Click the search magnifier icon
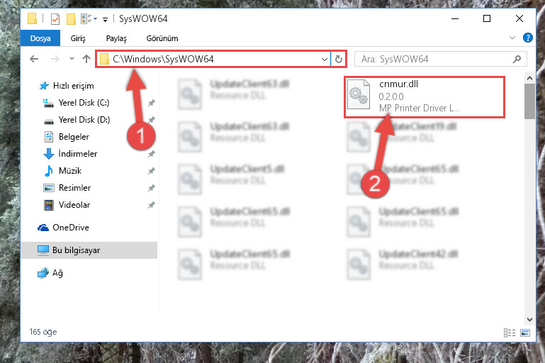The height and width of the screenshot is (363, 545). point(517,59)
